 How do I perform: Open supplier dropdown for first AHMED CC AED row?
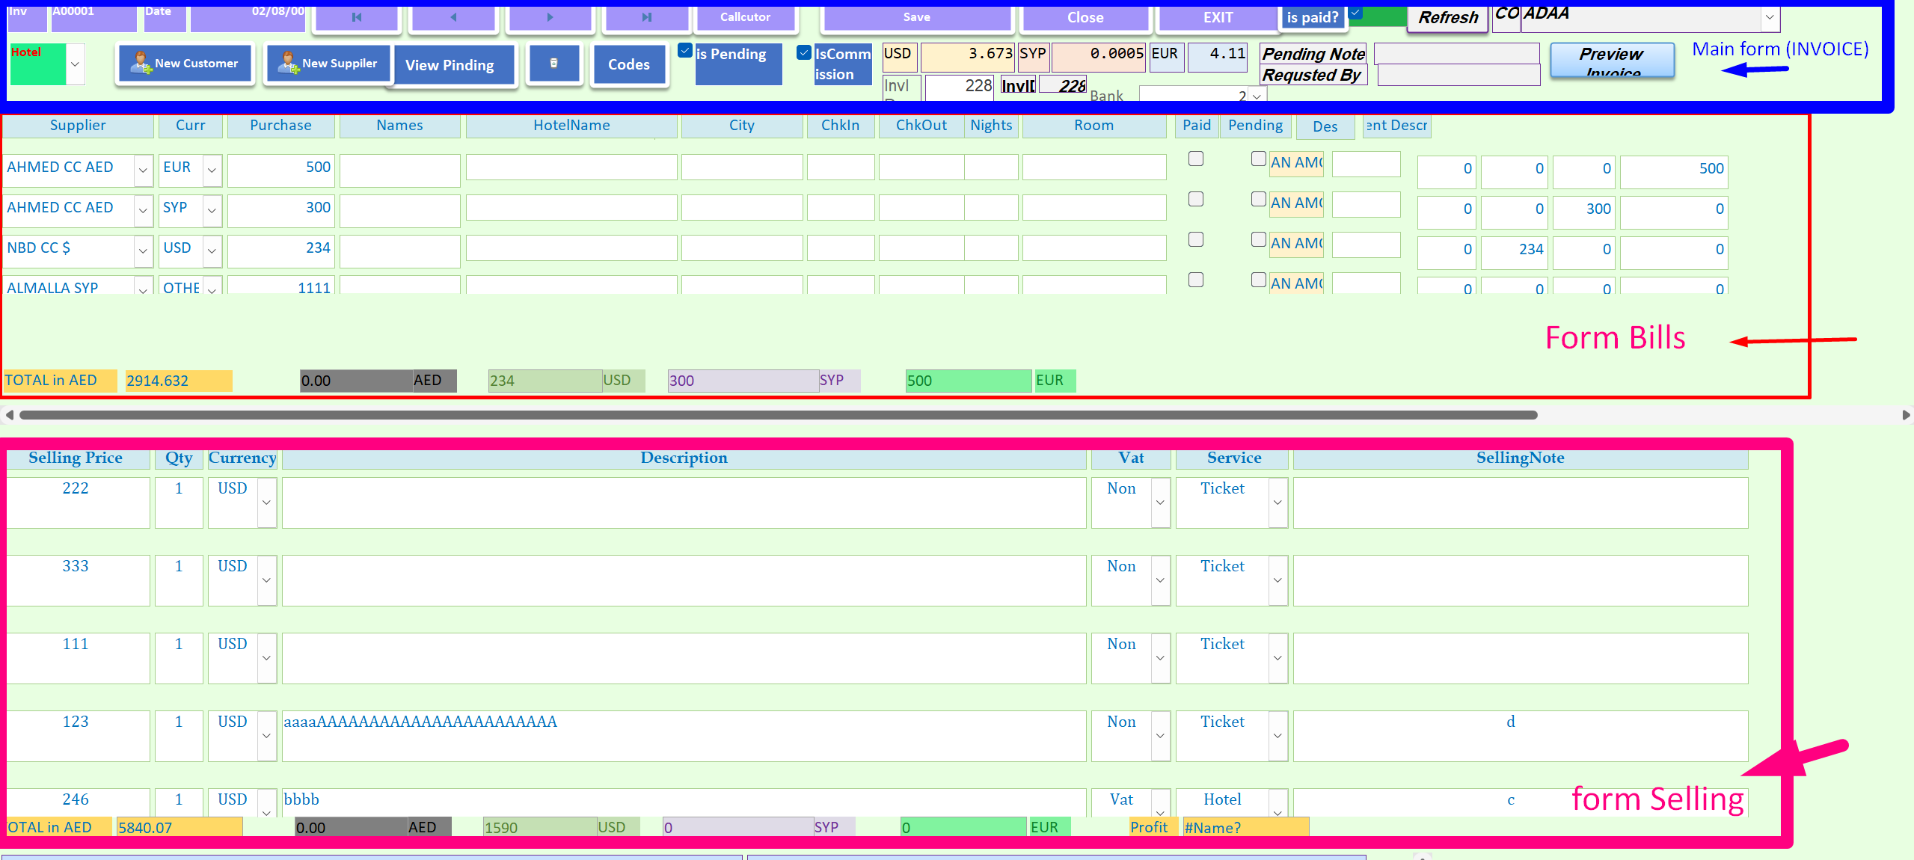pos(143,171)
